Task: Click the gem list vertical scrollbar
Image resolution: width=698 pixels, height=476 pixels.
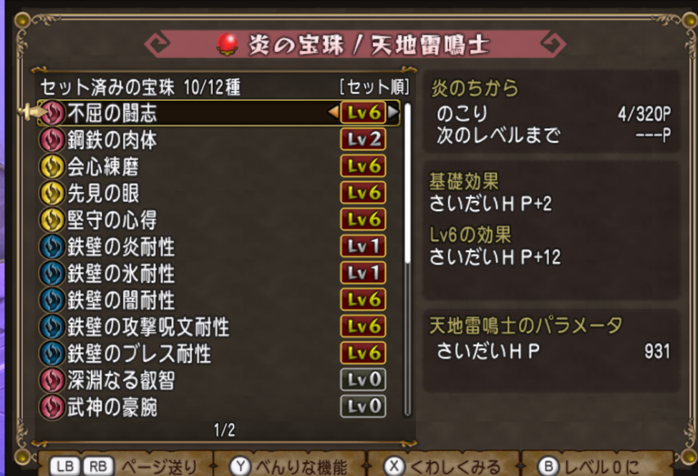Action: (x=407, y=260)
